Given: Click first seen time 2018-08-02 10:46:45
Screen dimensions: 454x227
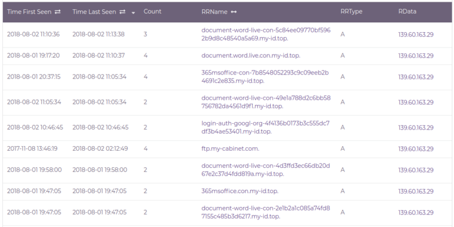Looking at the screenshot, I should click(35, 127).
